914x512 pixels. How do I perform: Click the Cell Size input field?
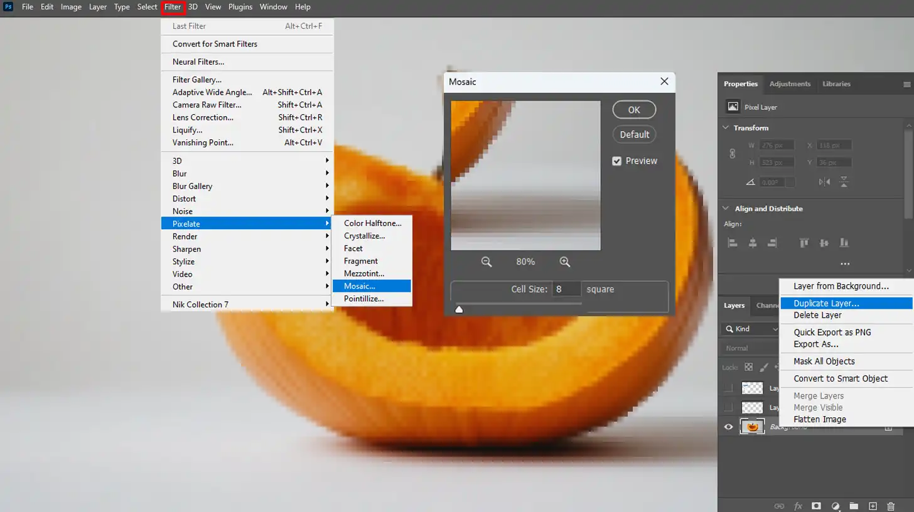click(x=566, y=289)
